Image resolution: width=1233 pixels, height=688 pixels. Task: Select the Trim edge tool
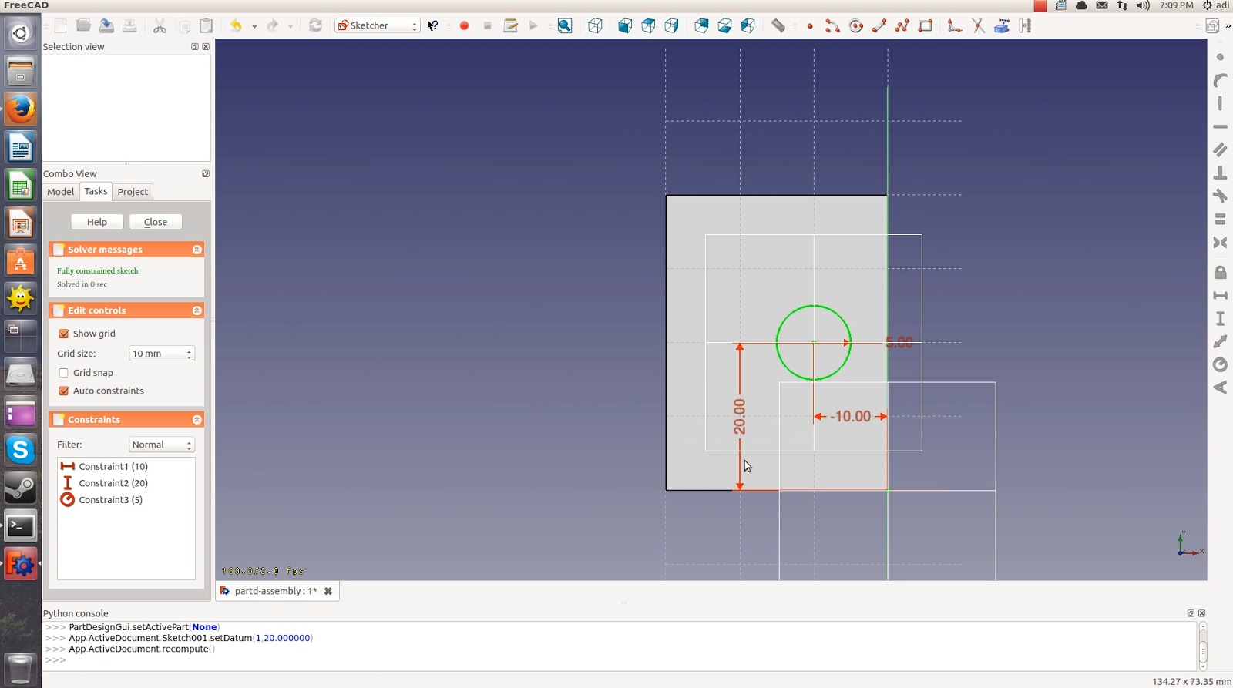pos(978,25)
